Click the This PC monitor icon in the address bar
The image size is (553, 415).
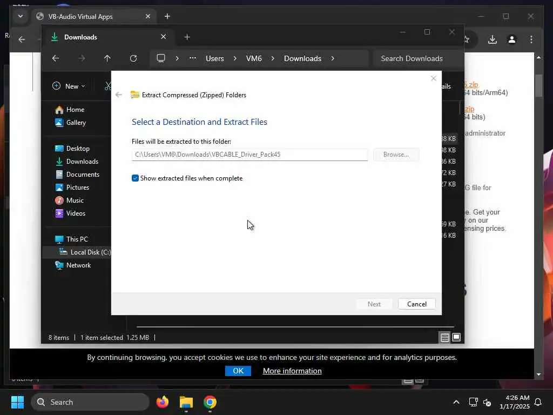tap(161, 58)
